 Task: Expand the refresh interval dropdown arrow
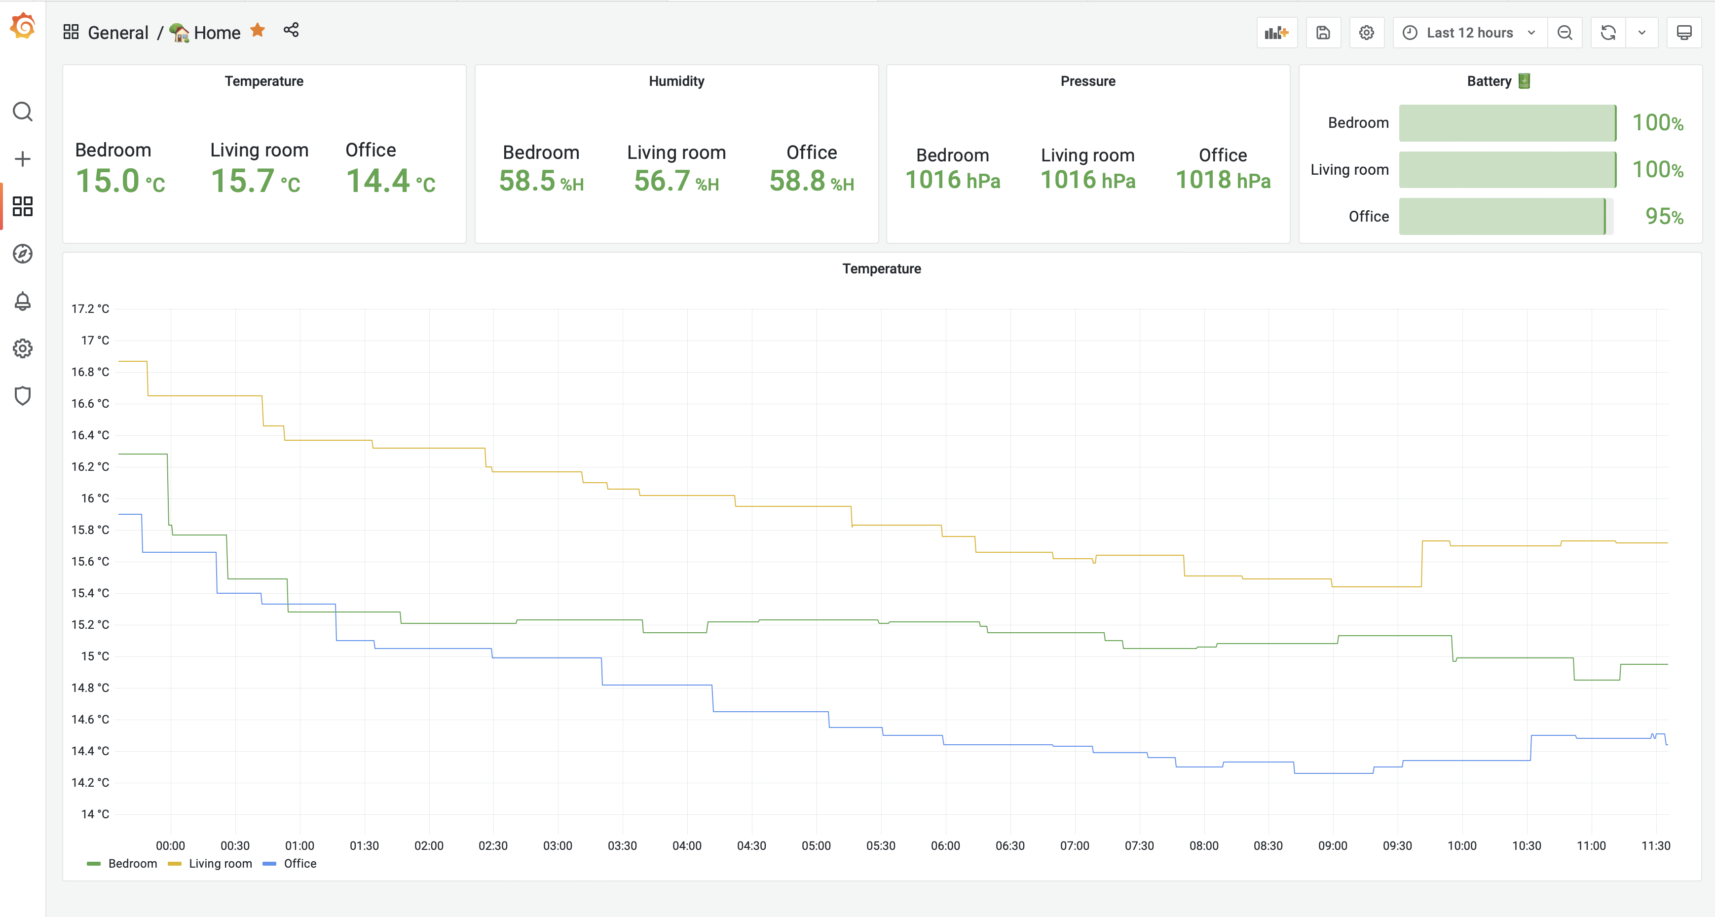coord(1642,33)
